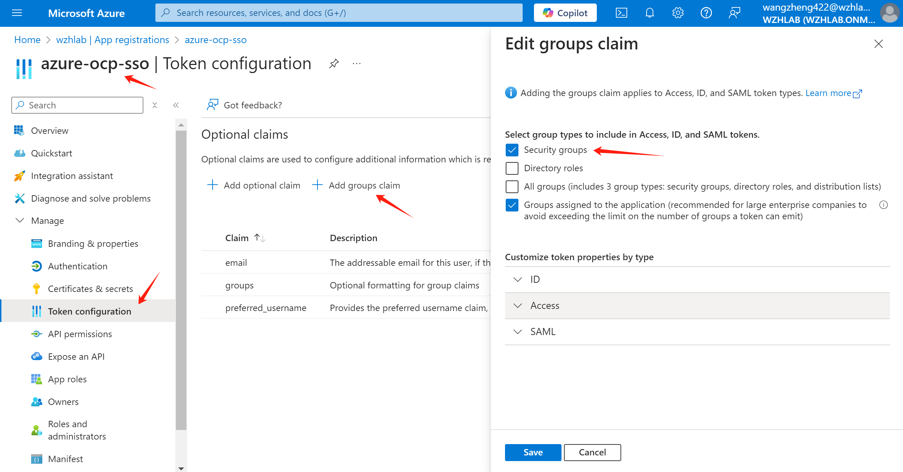Save the groups claim changes
Screen dimensions: 903x472
[533, 452]
